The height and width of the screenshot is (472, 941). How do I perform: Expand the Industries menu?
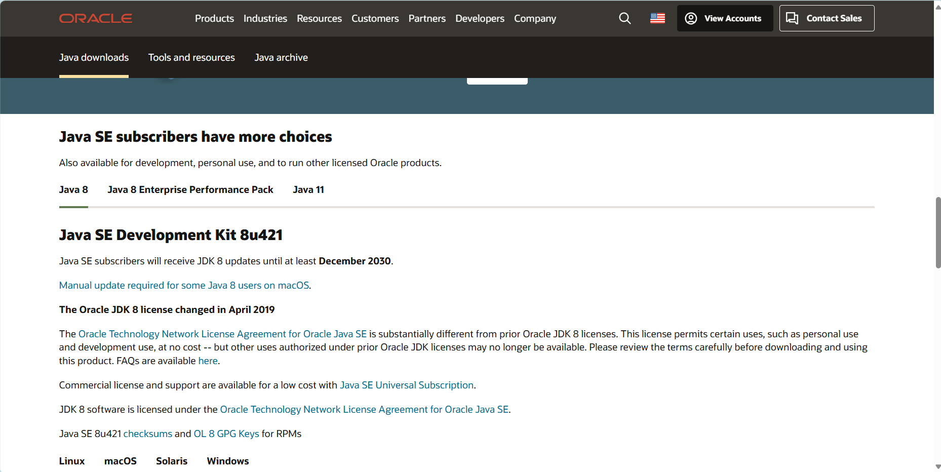(x=265, y=19)
